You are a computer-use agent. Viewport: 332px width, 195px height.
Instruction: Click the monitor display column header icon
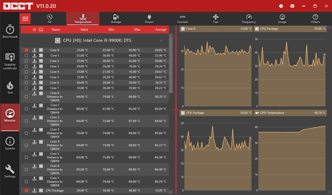coord(41,29)
